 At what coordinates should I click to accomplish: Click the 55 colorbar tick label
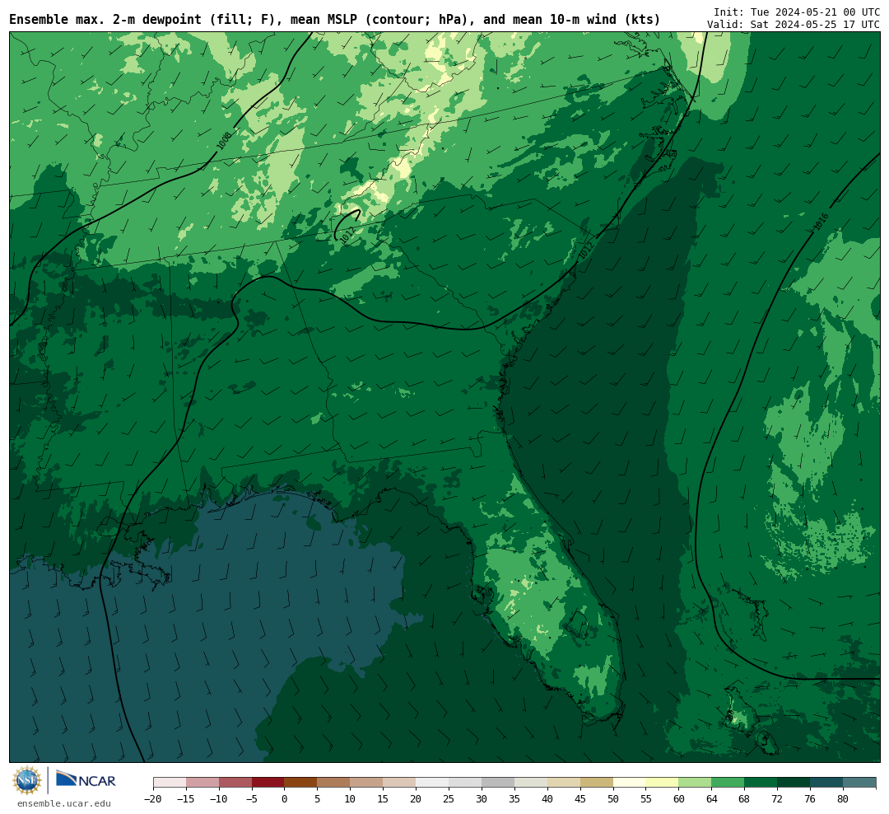pyautogui.click(x=646, y=798)
